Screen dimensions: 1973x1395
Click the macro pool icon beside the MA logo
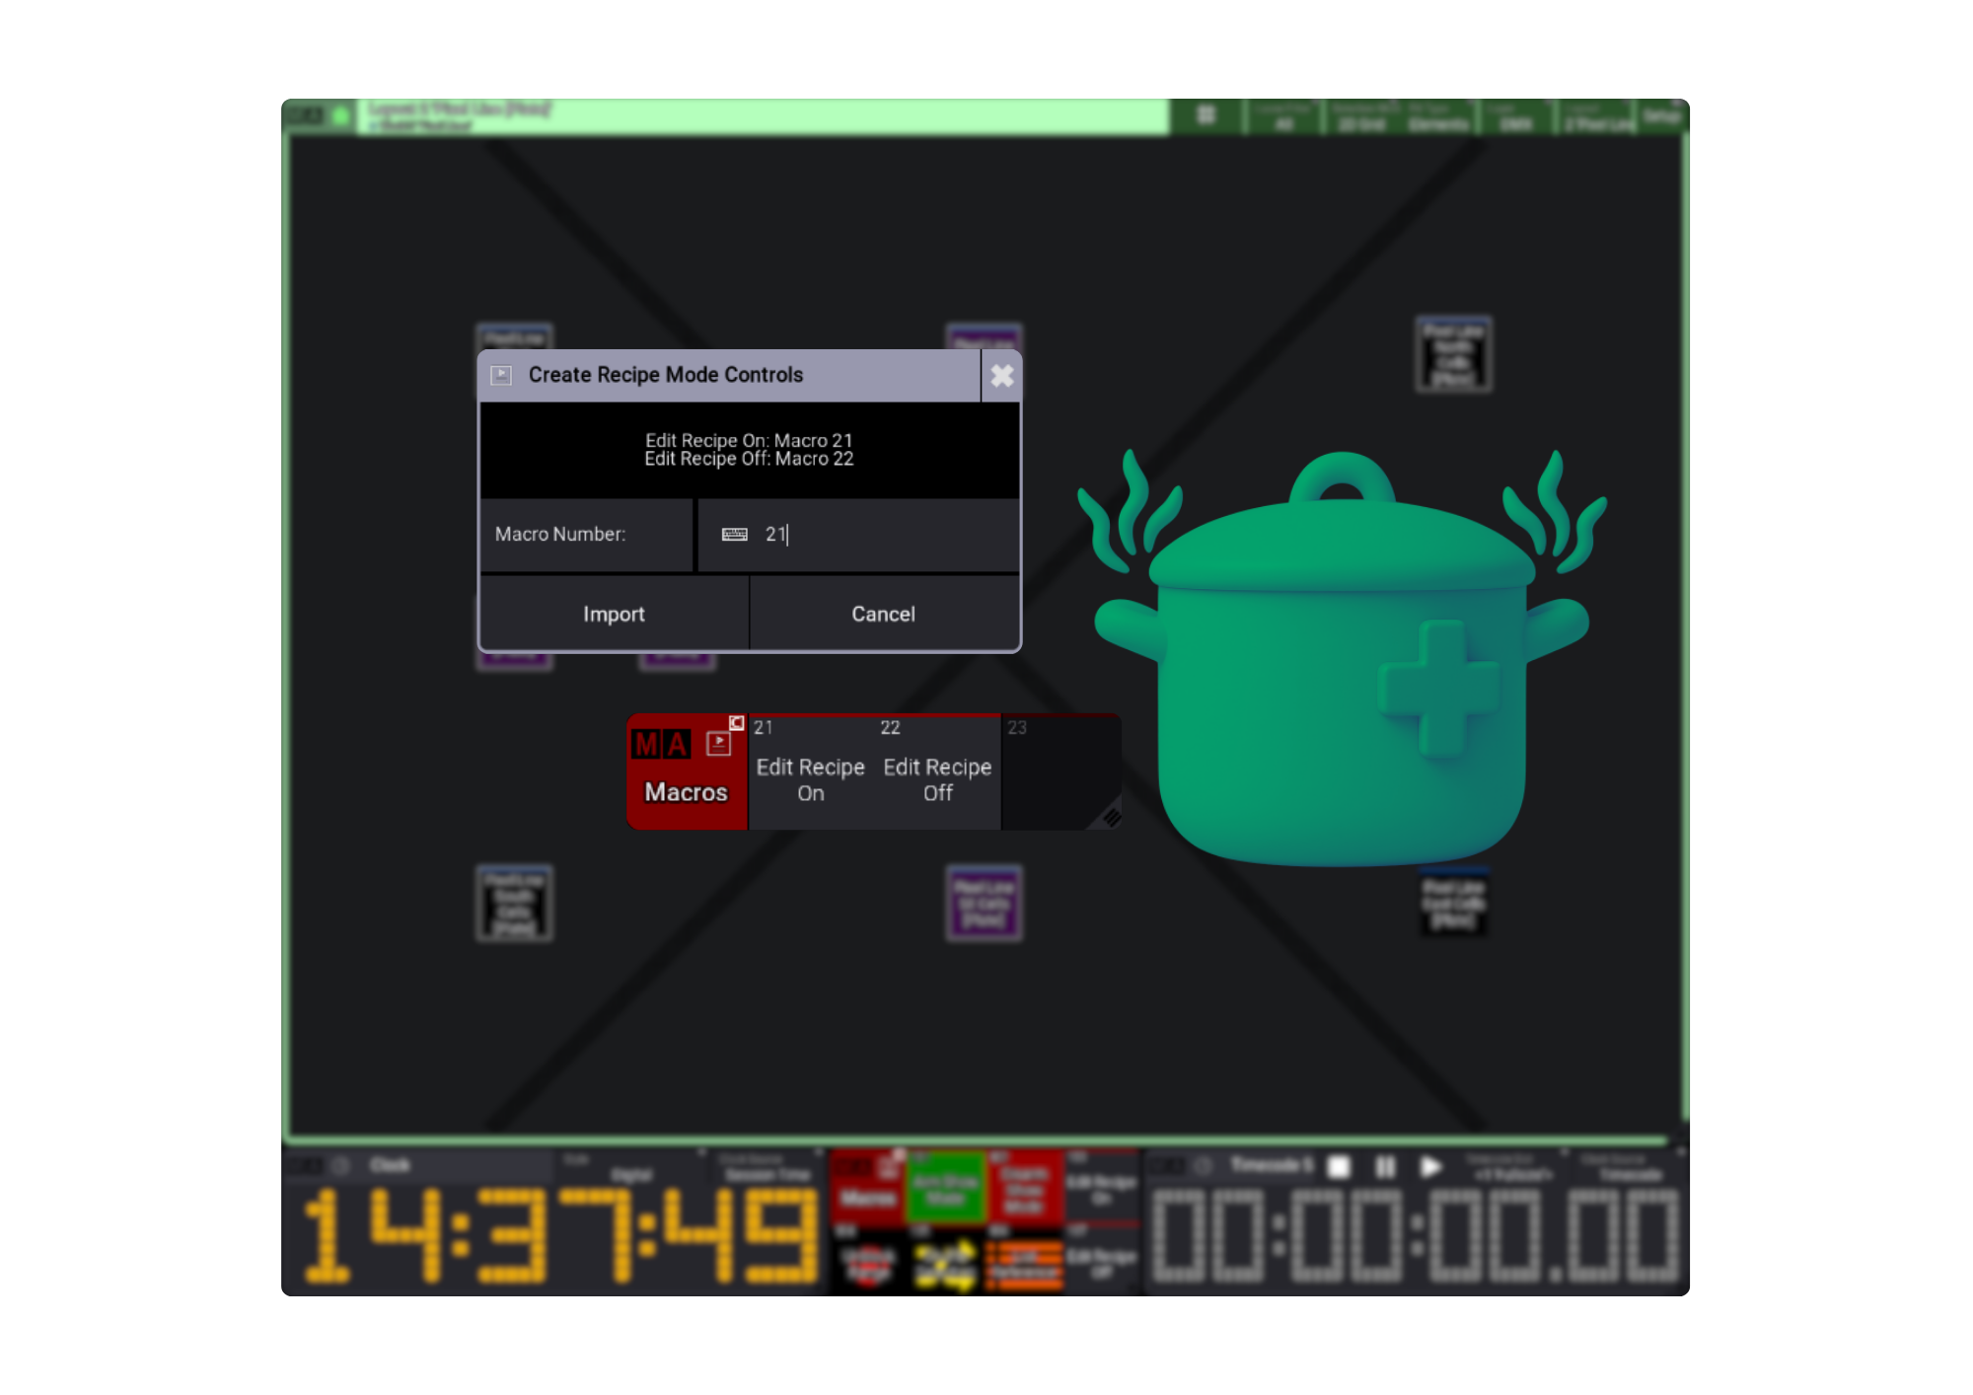click(x=718, y=744)
